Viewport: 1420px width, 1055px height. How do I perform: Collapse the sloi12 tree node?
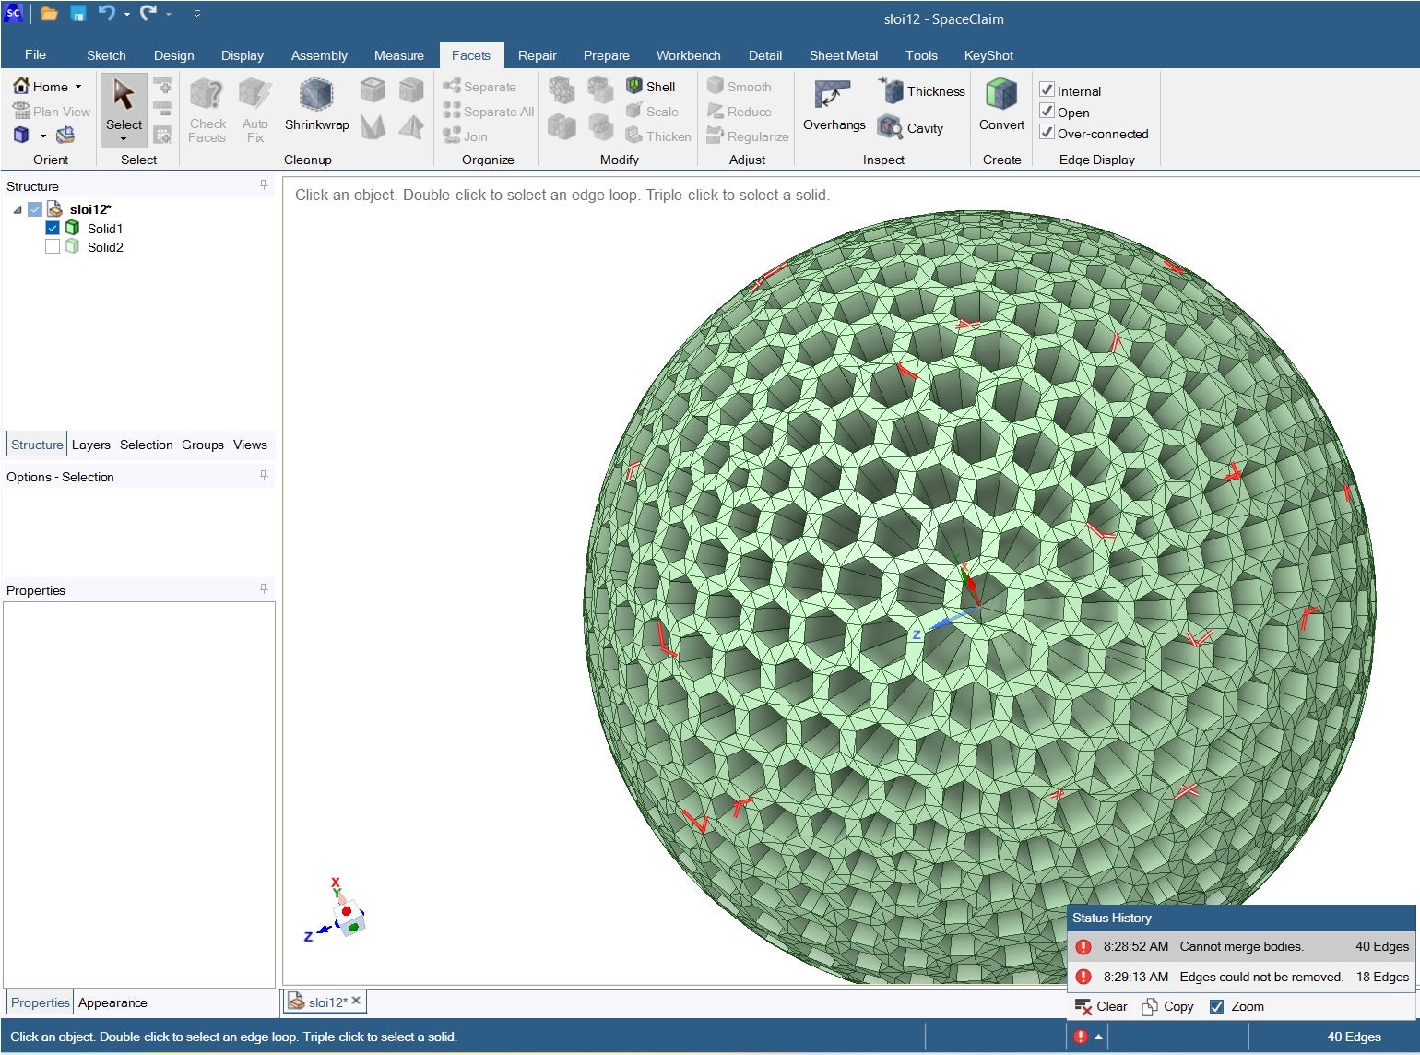point(18,209)
